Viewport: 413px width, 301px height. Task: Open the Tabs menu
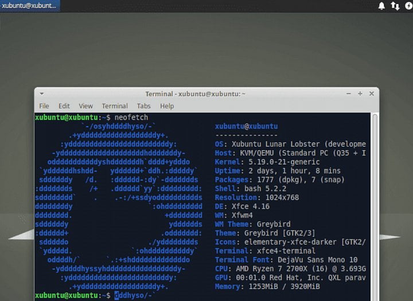(x=143, y=106)
